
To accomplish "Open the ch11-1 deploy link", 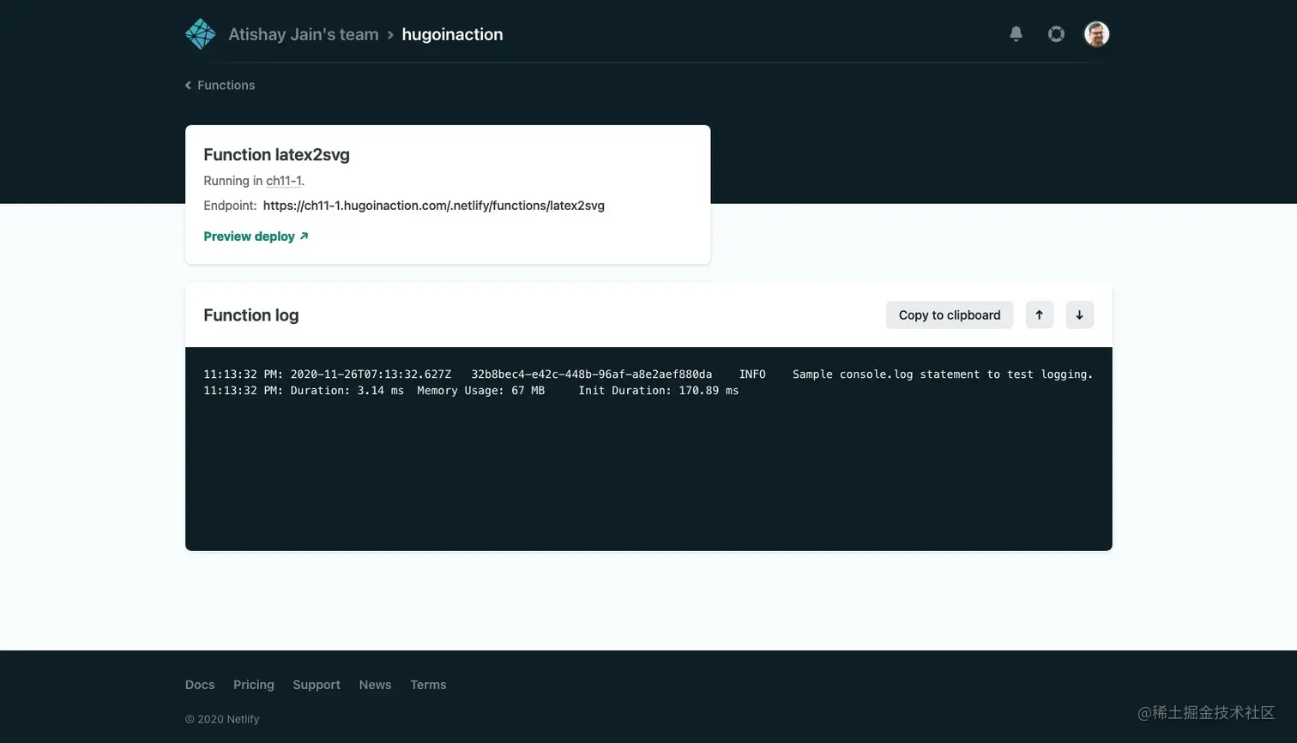I will (x=283, y=181).
